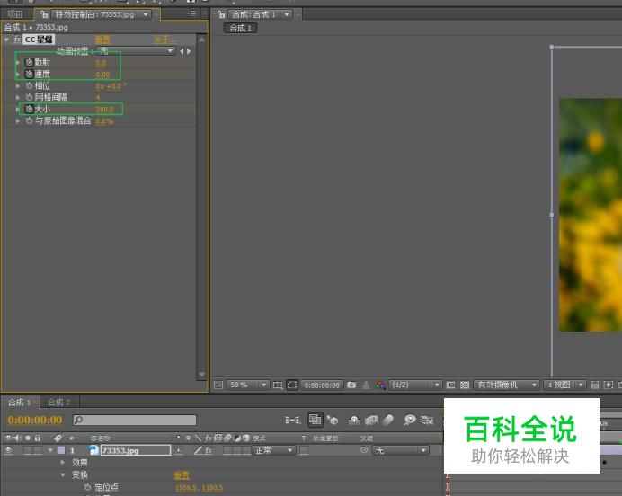The image size is (622, 496).
Task: Expand the 散射 property
Action: coord(17,62)
